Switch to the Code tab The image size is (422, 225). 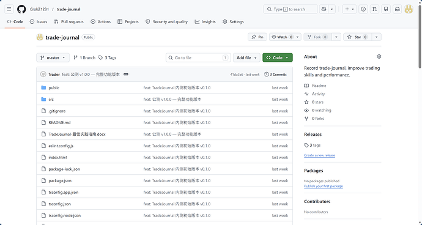click(15, 22)
